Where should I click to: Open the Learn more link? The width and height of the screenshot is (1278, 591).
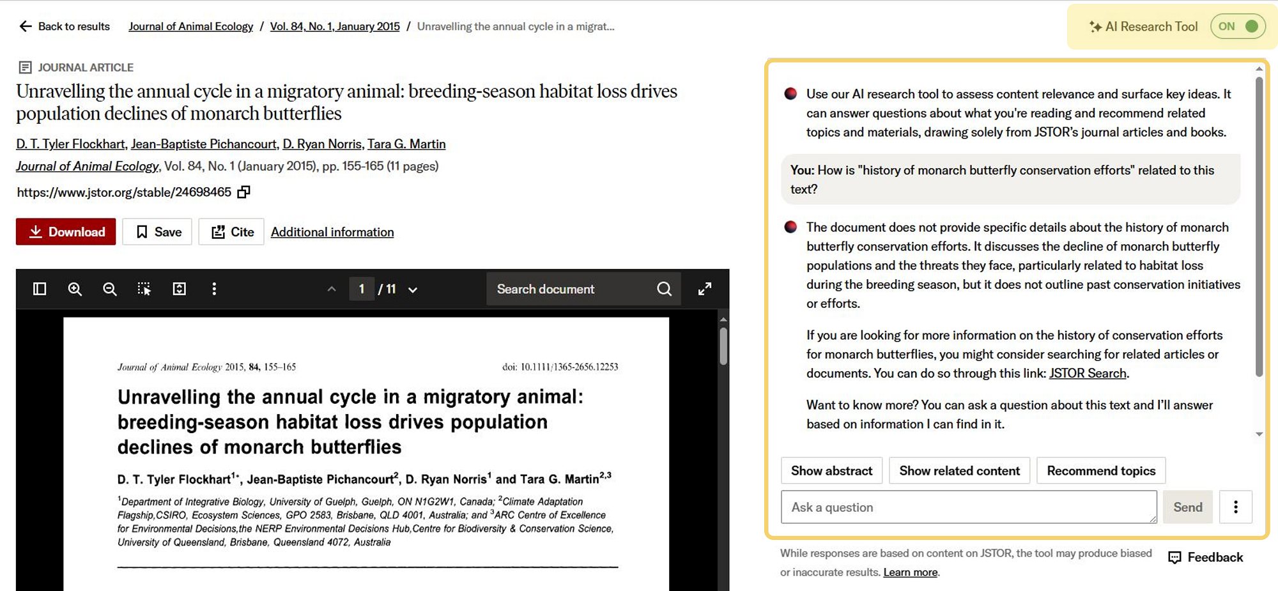pyautogui.click(x=911, y=572)
